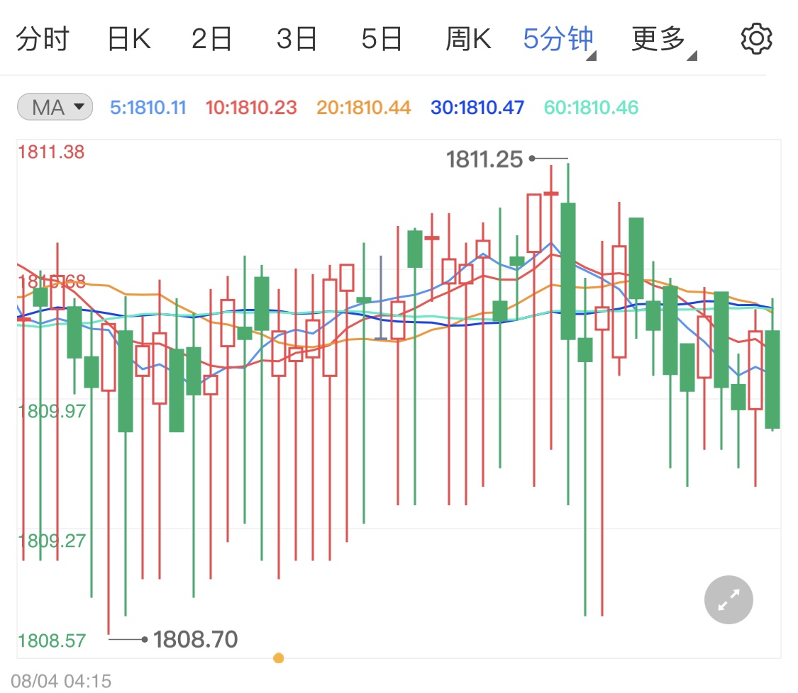Click the axis value 1809.97
Image resolution: width=798 pixels, height=693 pixels.
pos(51,411)
